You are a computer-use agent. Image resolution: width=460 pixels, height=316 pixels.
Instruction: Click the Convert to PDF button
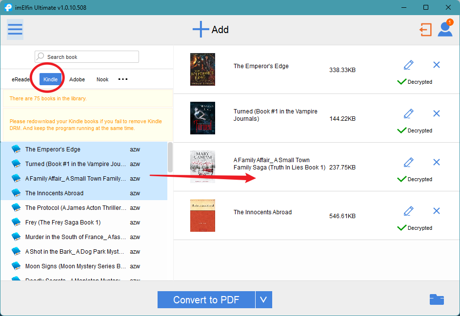point(206,299)
